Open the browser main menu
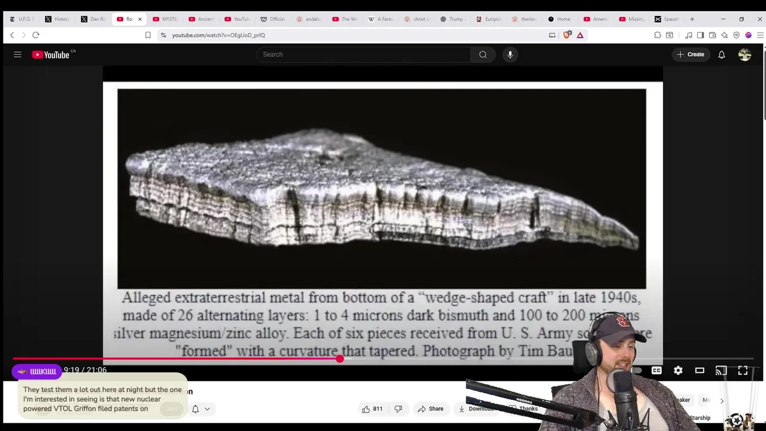Viewport: 766px width, 431px height. pos(760,35)
